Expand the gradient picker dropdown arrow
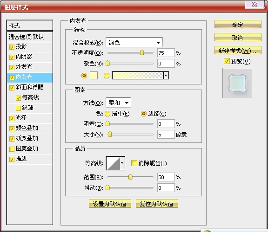 166,75
